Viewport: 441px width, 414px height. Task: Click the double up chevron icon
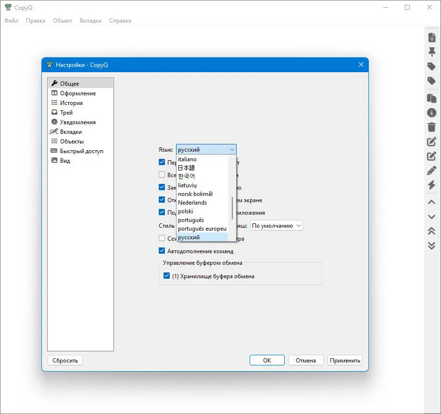tap(432, 231)
